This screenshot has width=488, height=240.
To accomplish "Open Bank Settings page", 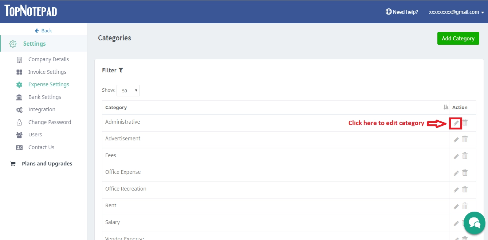I will click(x=44, y=97).
